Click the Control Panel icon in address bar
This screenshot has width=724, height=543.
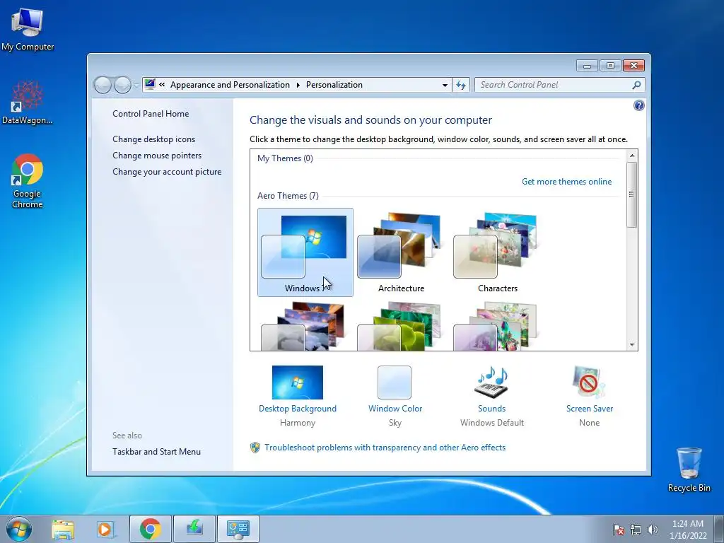pyautogui.click(x=150, y=85)
